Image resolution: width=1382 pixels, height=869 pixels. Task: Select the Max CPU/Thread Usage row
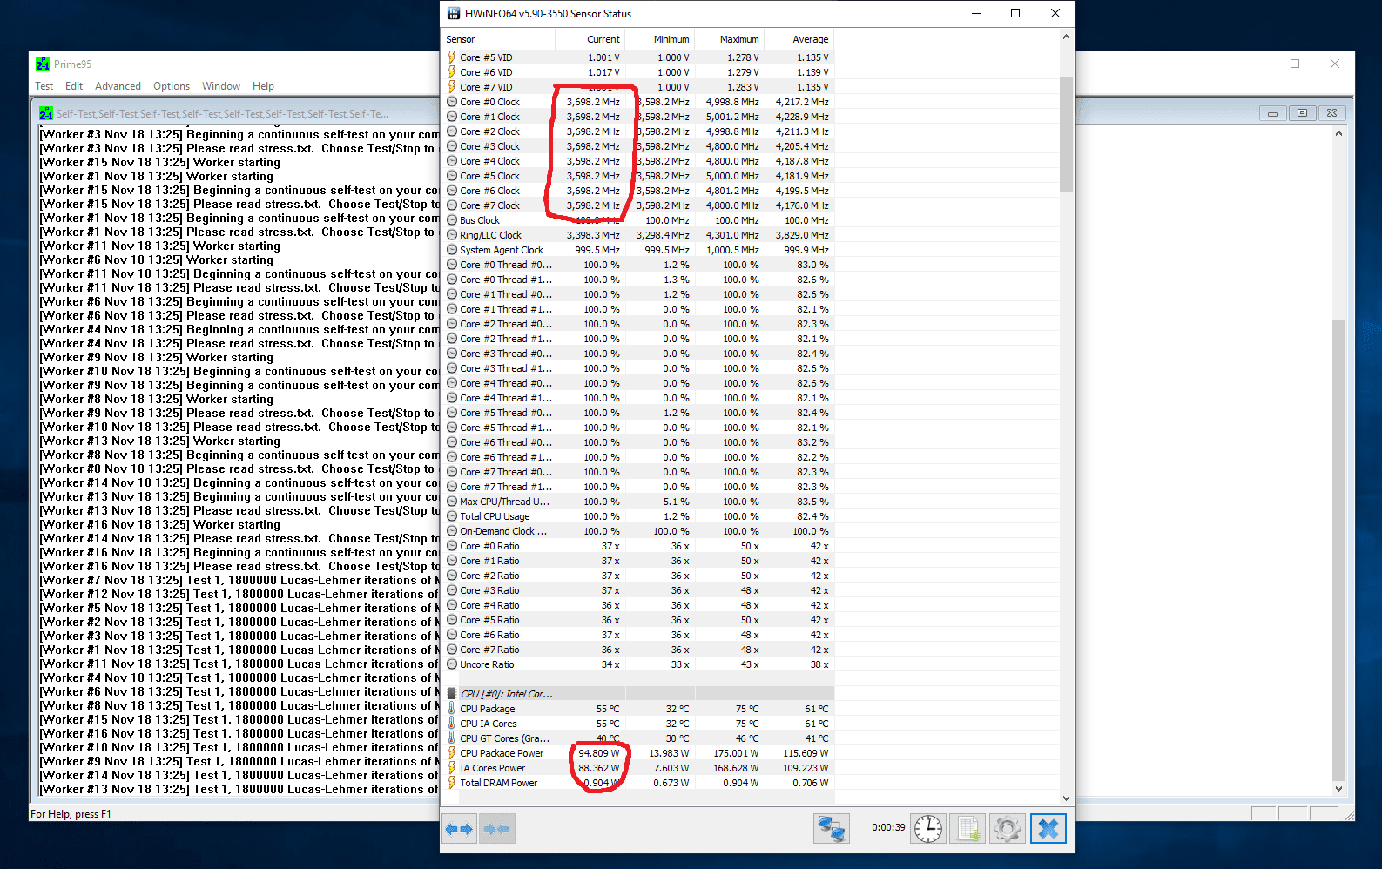click(x=638, y=502)
